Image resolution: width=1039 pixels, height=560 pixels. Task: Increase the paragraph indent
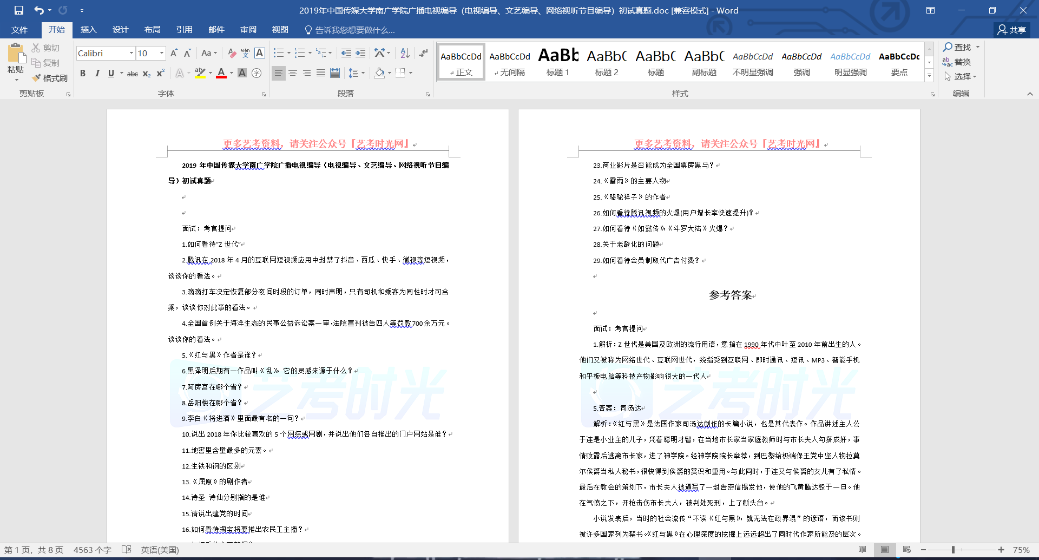[x=360, y=53]
